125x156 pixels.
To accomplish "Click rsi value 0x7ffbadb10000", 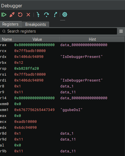I will click(30, 74).
